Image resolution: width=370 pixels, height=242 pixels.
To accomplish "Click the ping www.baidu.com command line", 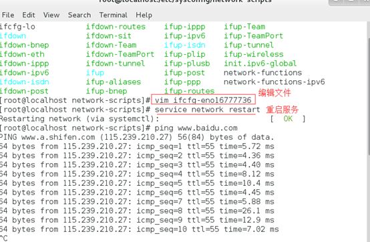I will (x=196, y=128).
